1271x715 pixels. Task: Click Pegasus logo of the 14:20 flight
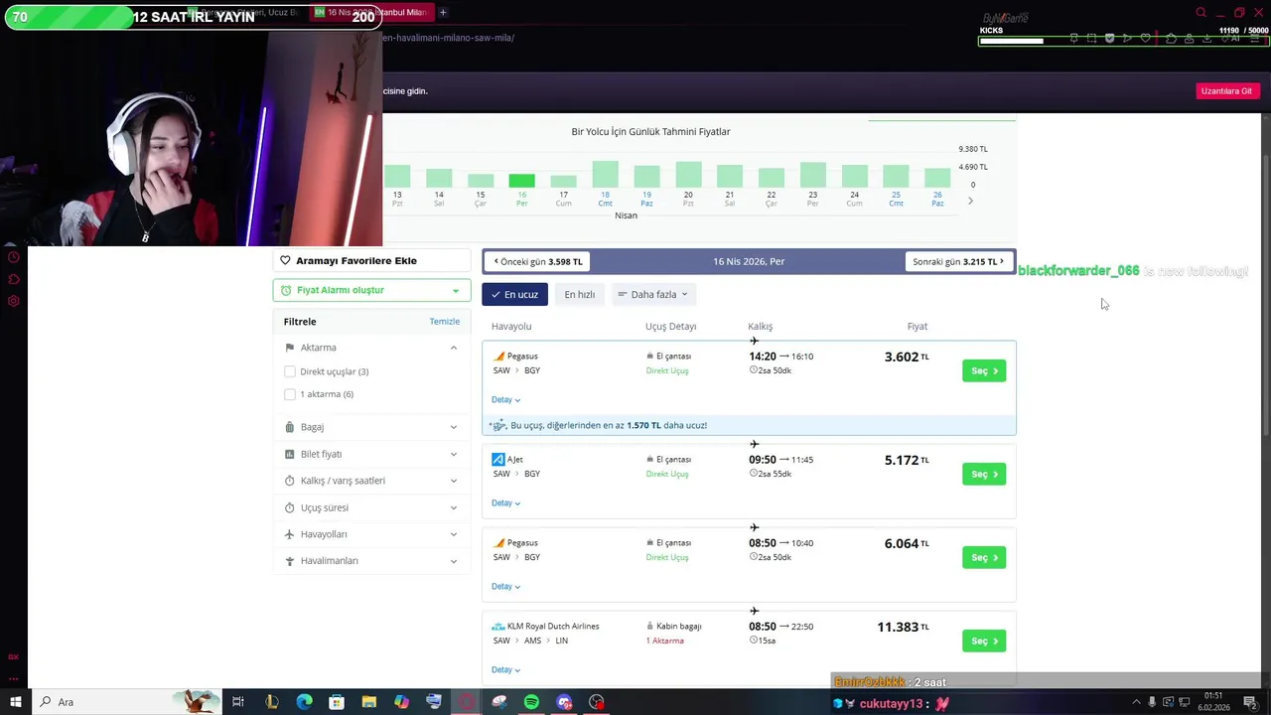pyautogui.click(x=499, y=357)
